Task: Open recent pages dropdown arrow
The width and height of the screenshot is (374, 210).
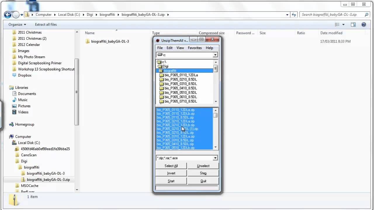Action: tap(22, 15)
